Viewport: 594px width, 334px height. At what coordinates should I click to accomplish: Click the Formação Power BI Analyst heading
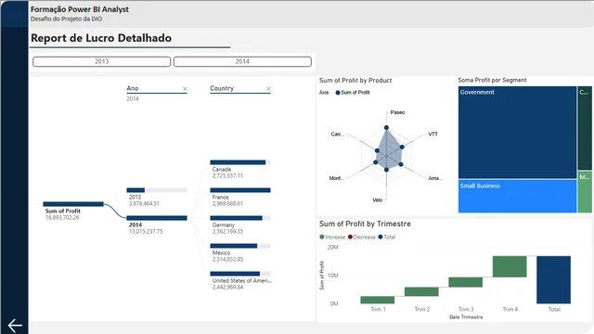click(80, 9)
